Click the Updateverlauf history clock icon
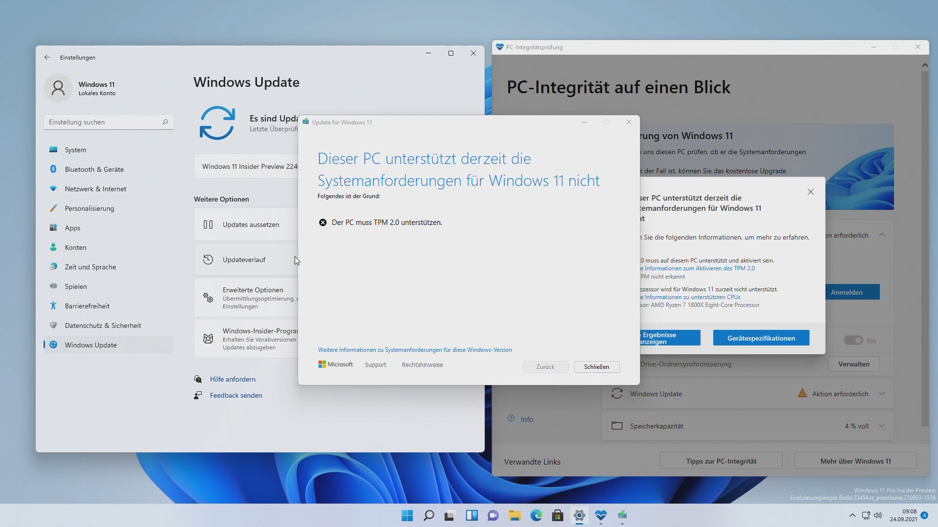 [x=208, y=260]
